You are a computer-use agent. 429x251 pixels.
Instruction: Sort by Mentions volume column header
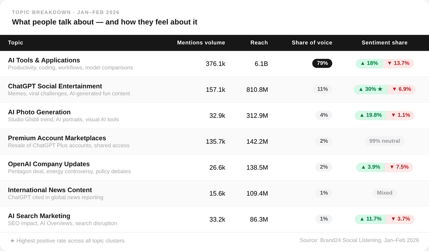(x=201, y=43)
